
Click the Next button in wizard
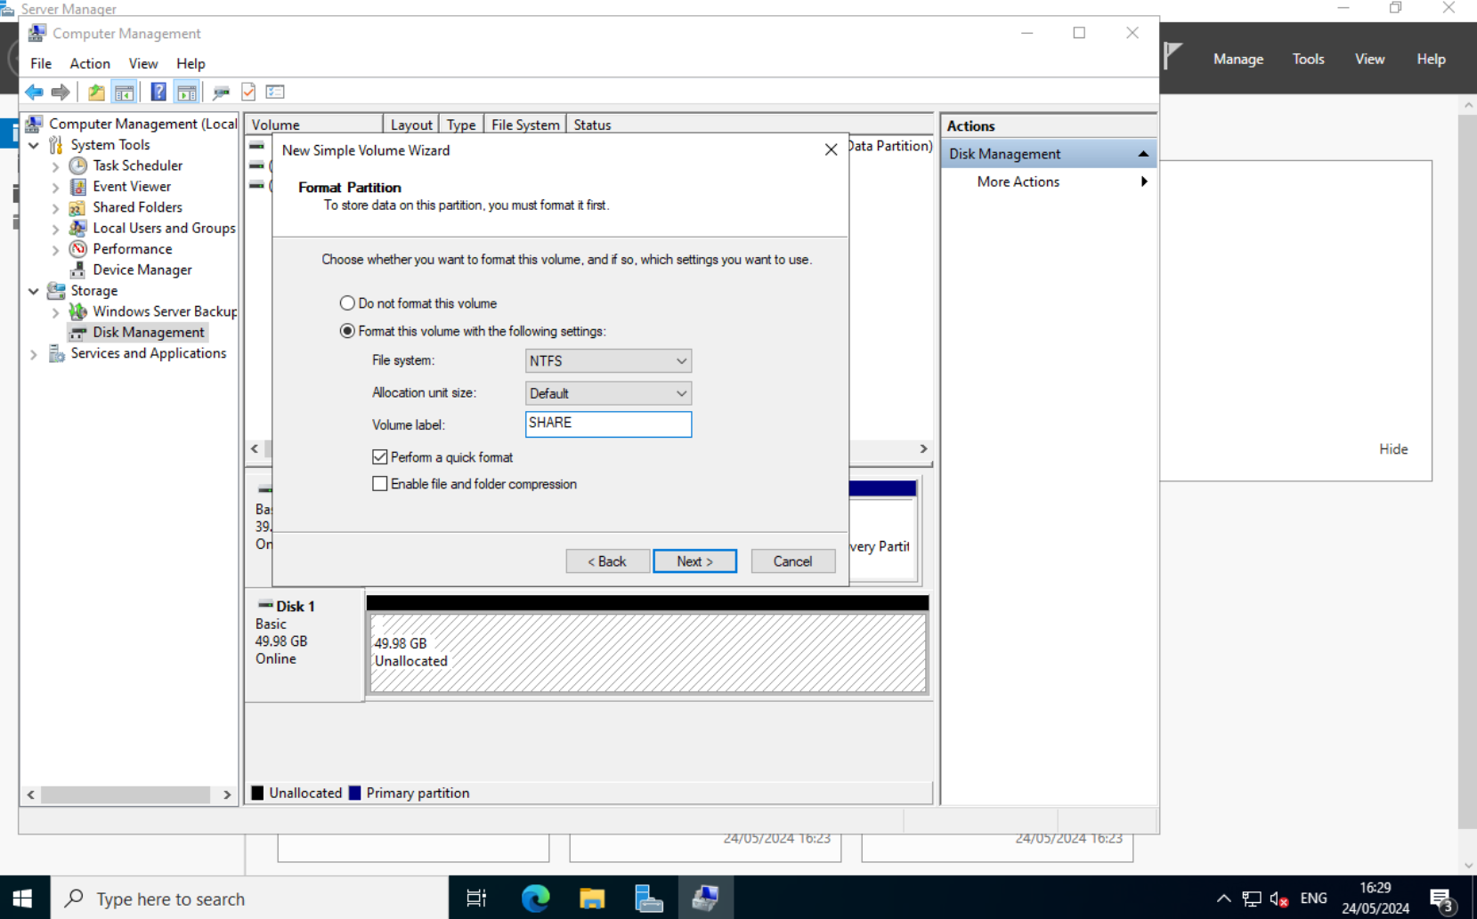point(694,561)
